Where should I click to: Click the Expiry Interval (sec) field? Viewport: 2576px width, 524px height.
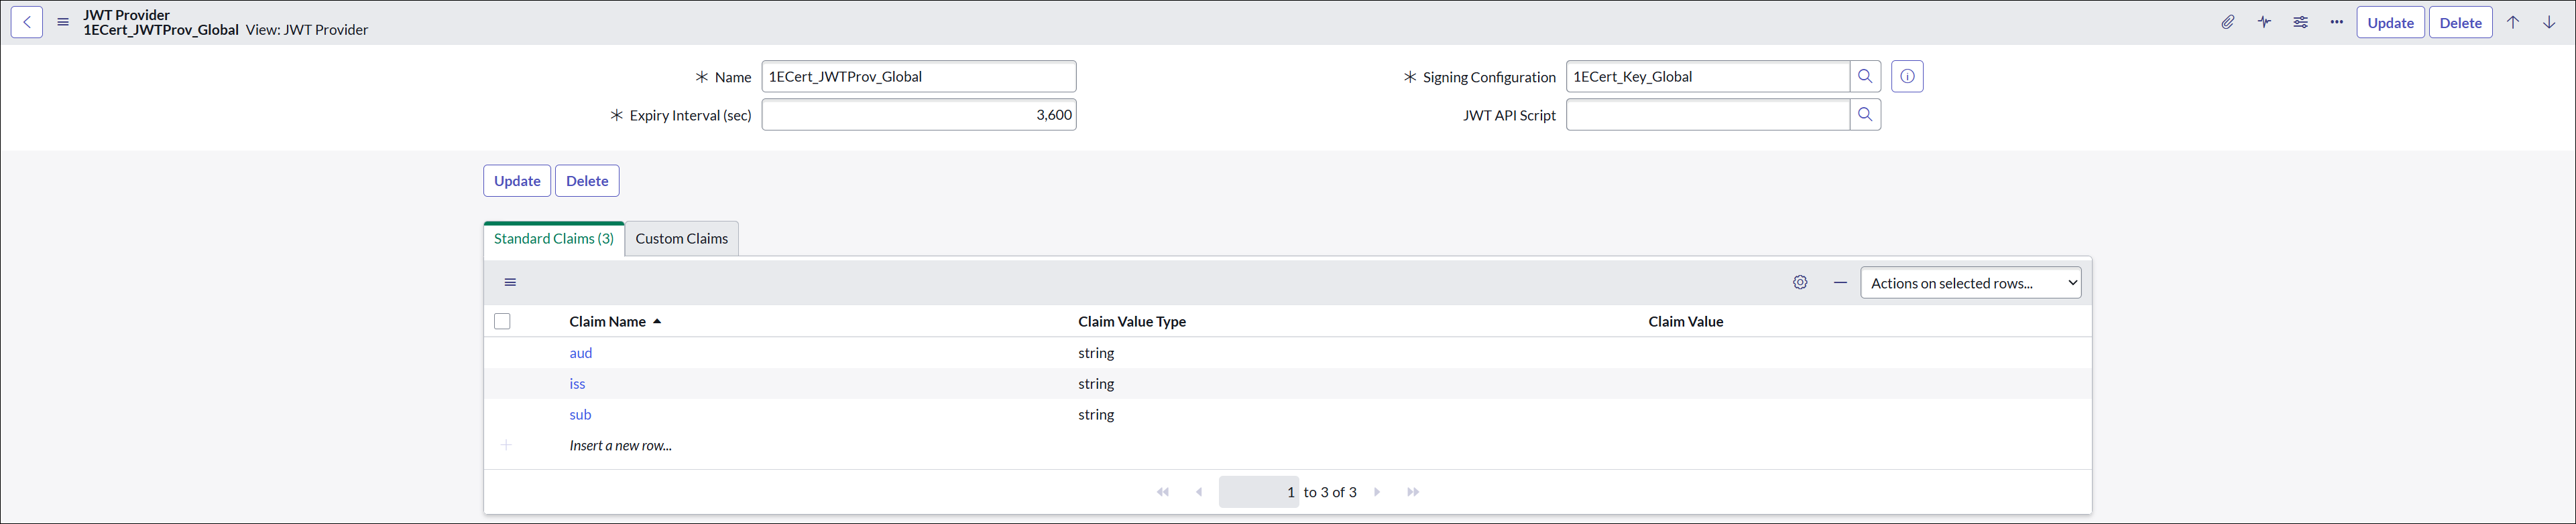tap(918, 115)
